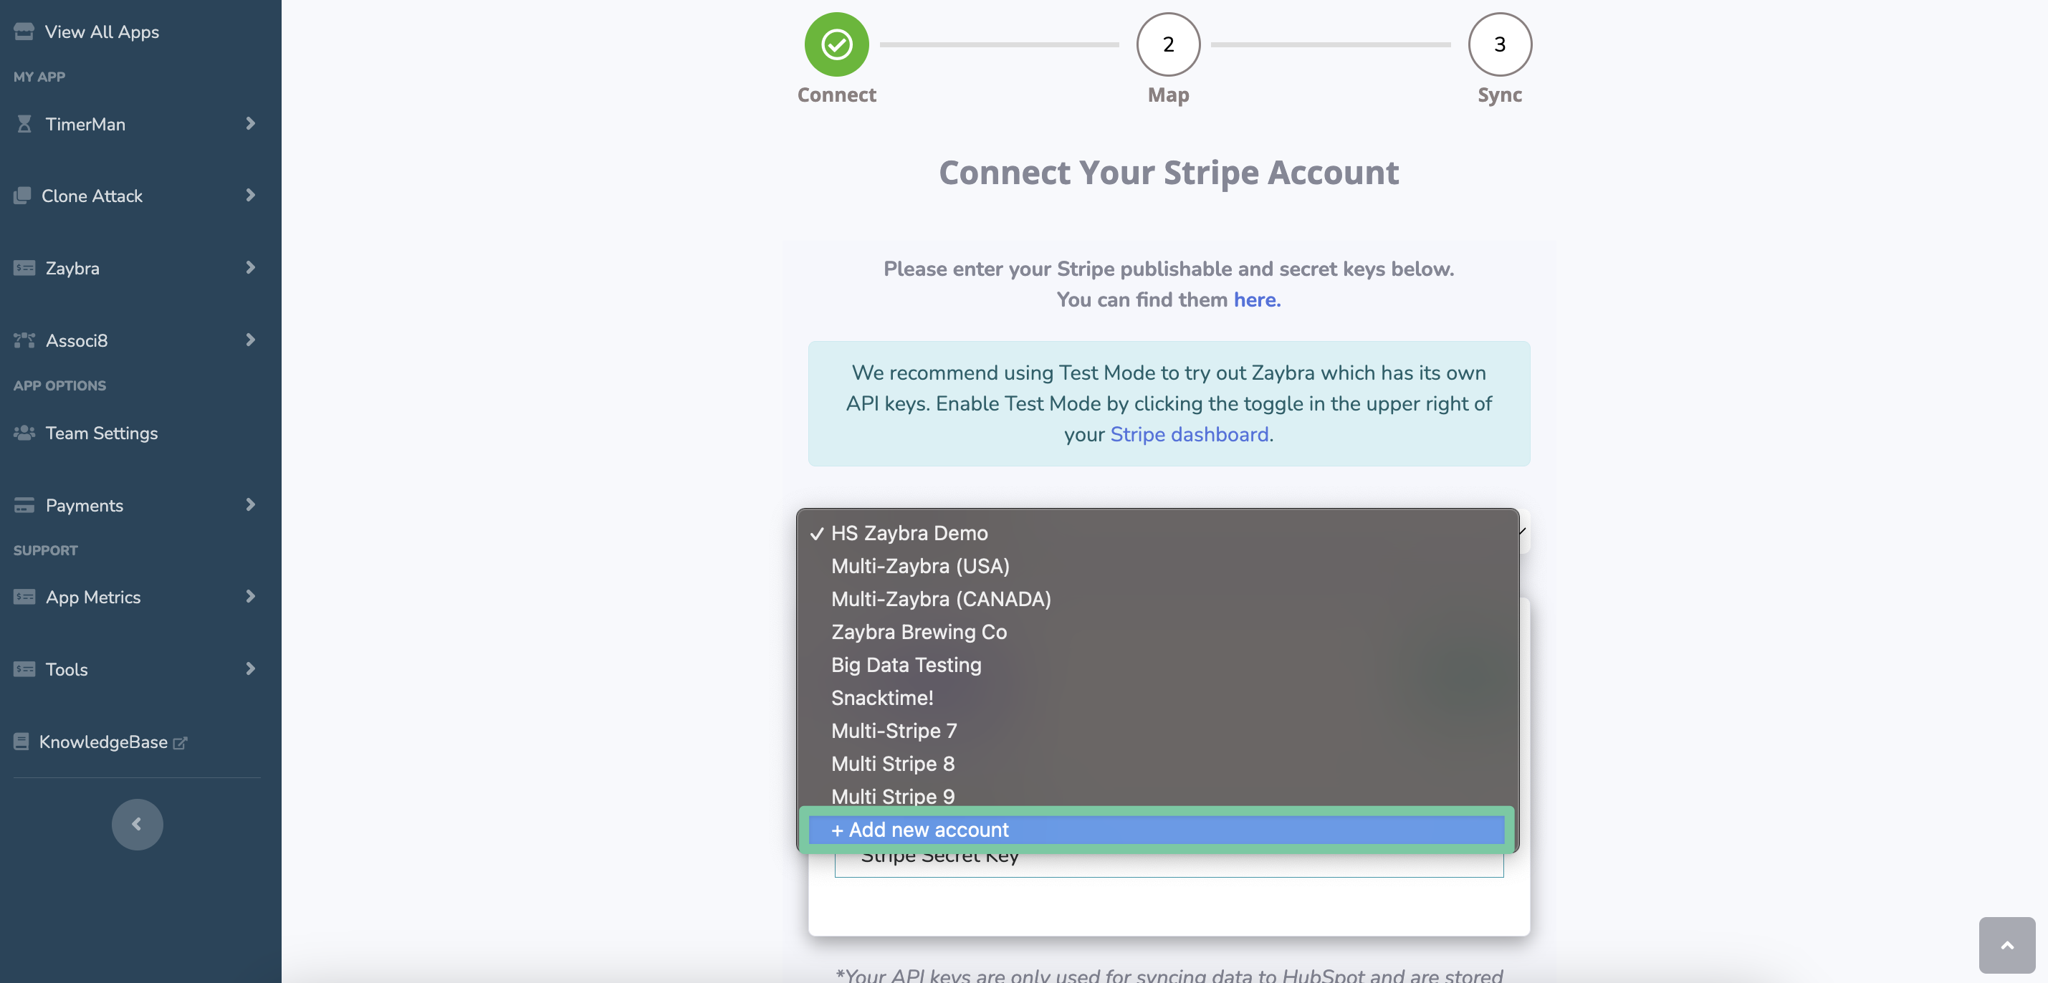The image size is (2048, 983).
Task: Click the View All Apps store icon
Action: pyautogui.click(x=24, y=32)
